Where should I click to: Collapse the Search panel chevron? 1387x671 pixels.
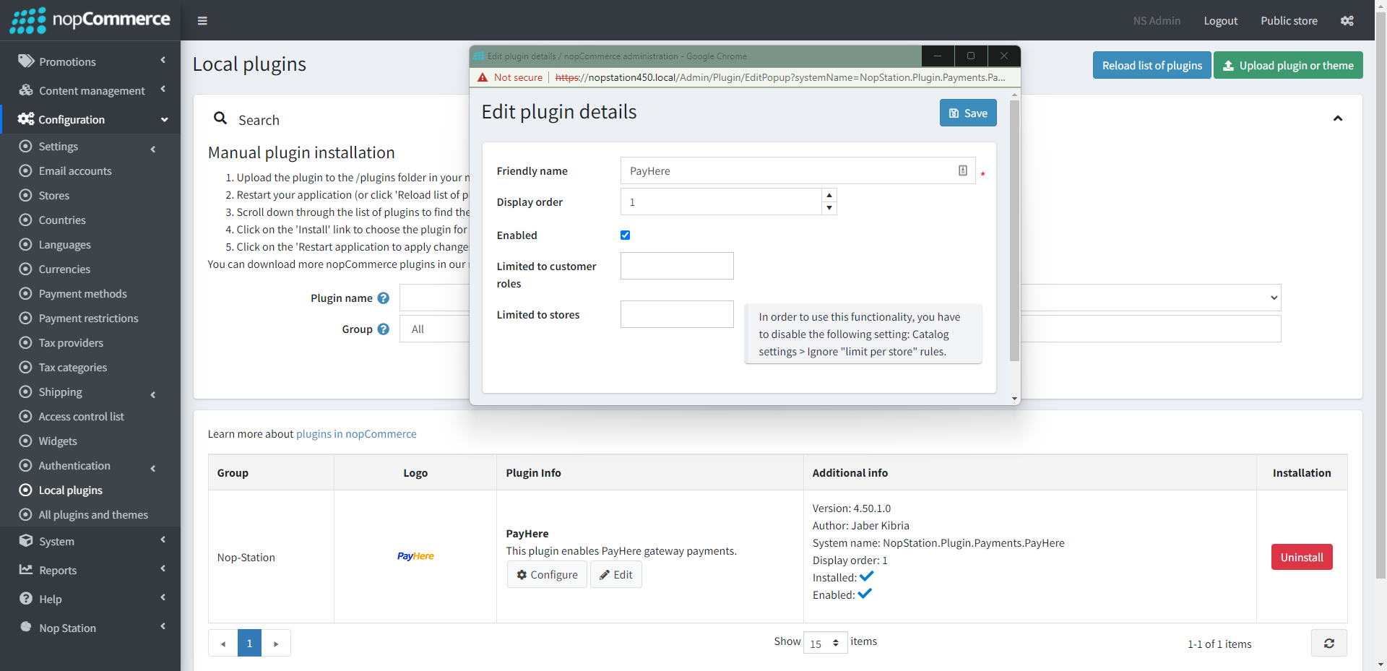pyautogui.click(x=1337, y=118)
